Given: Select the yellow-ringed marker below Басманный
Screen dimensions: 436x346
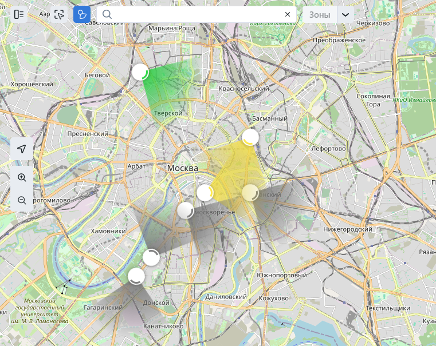Looking at the screenshot, I should [x=250, y=137].
